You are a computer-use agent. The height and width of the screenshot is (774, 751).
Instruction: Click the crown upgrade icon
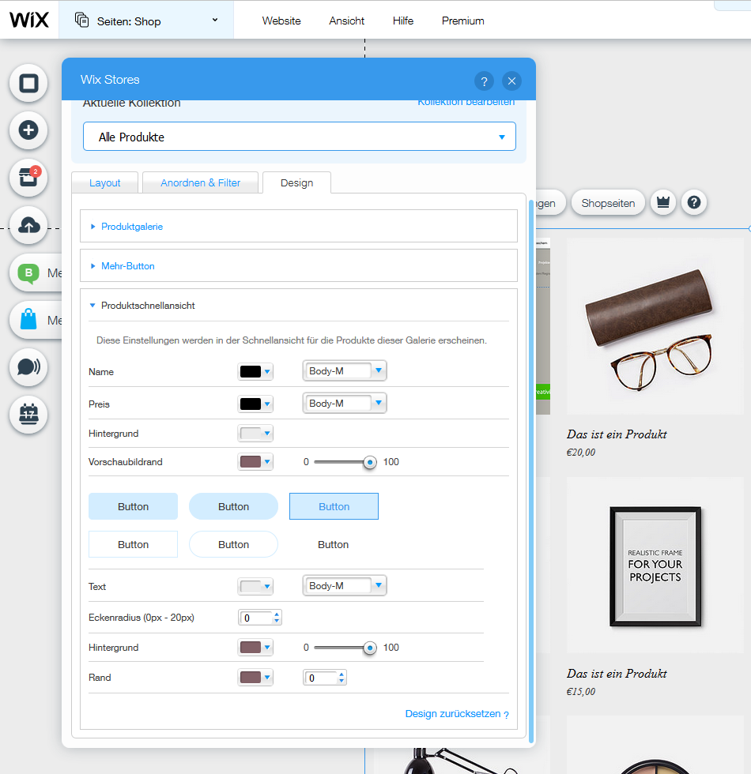point(662,203)
